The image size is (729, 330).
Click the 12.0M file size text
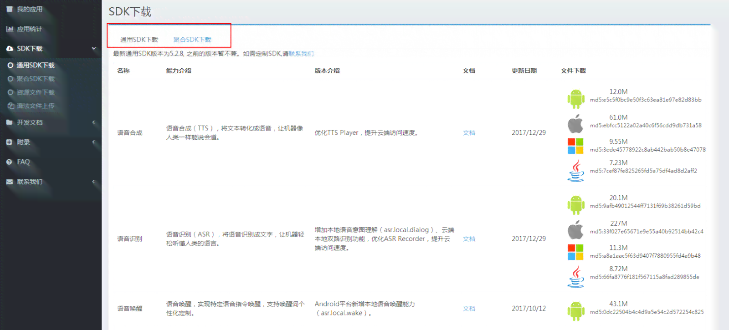pos(618,92)
